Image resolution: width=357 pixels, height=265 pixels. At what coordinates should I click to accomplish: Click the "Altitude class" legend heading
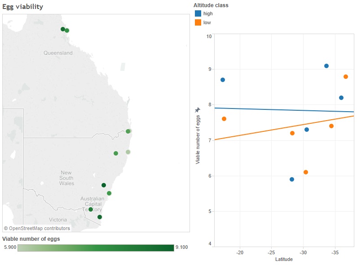tap(211, 5)
